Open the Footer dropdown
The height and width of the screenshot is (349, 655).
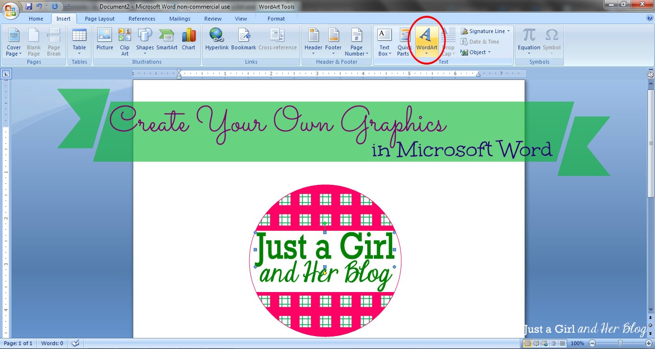[x=333, y=43]
